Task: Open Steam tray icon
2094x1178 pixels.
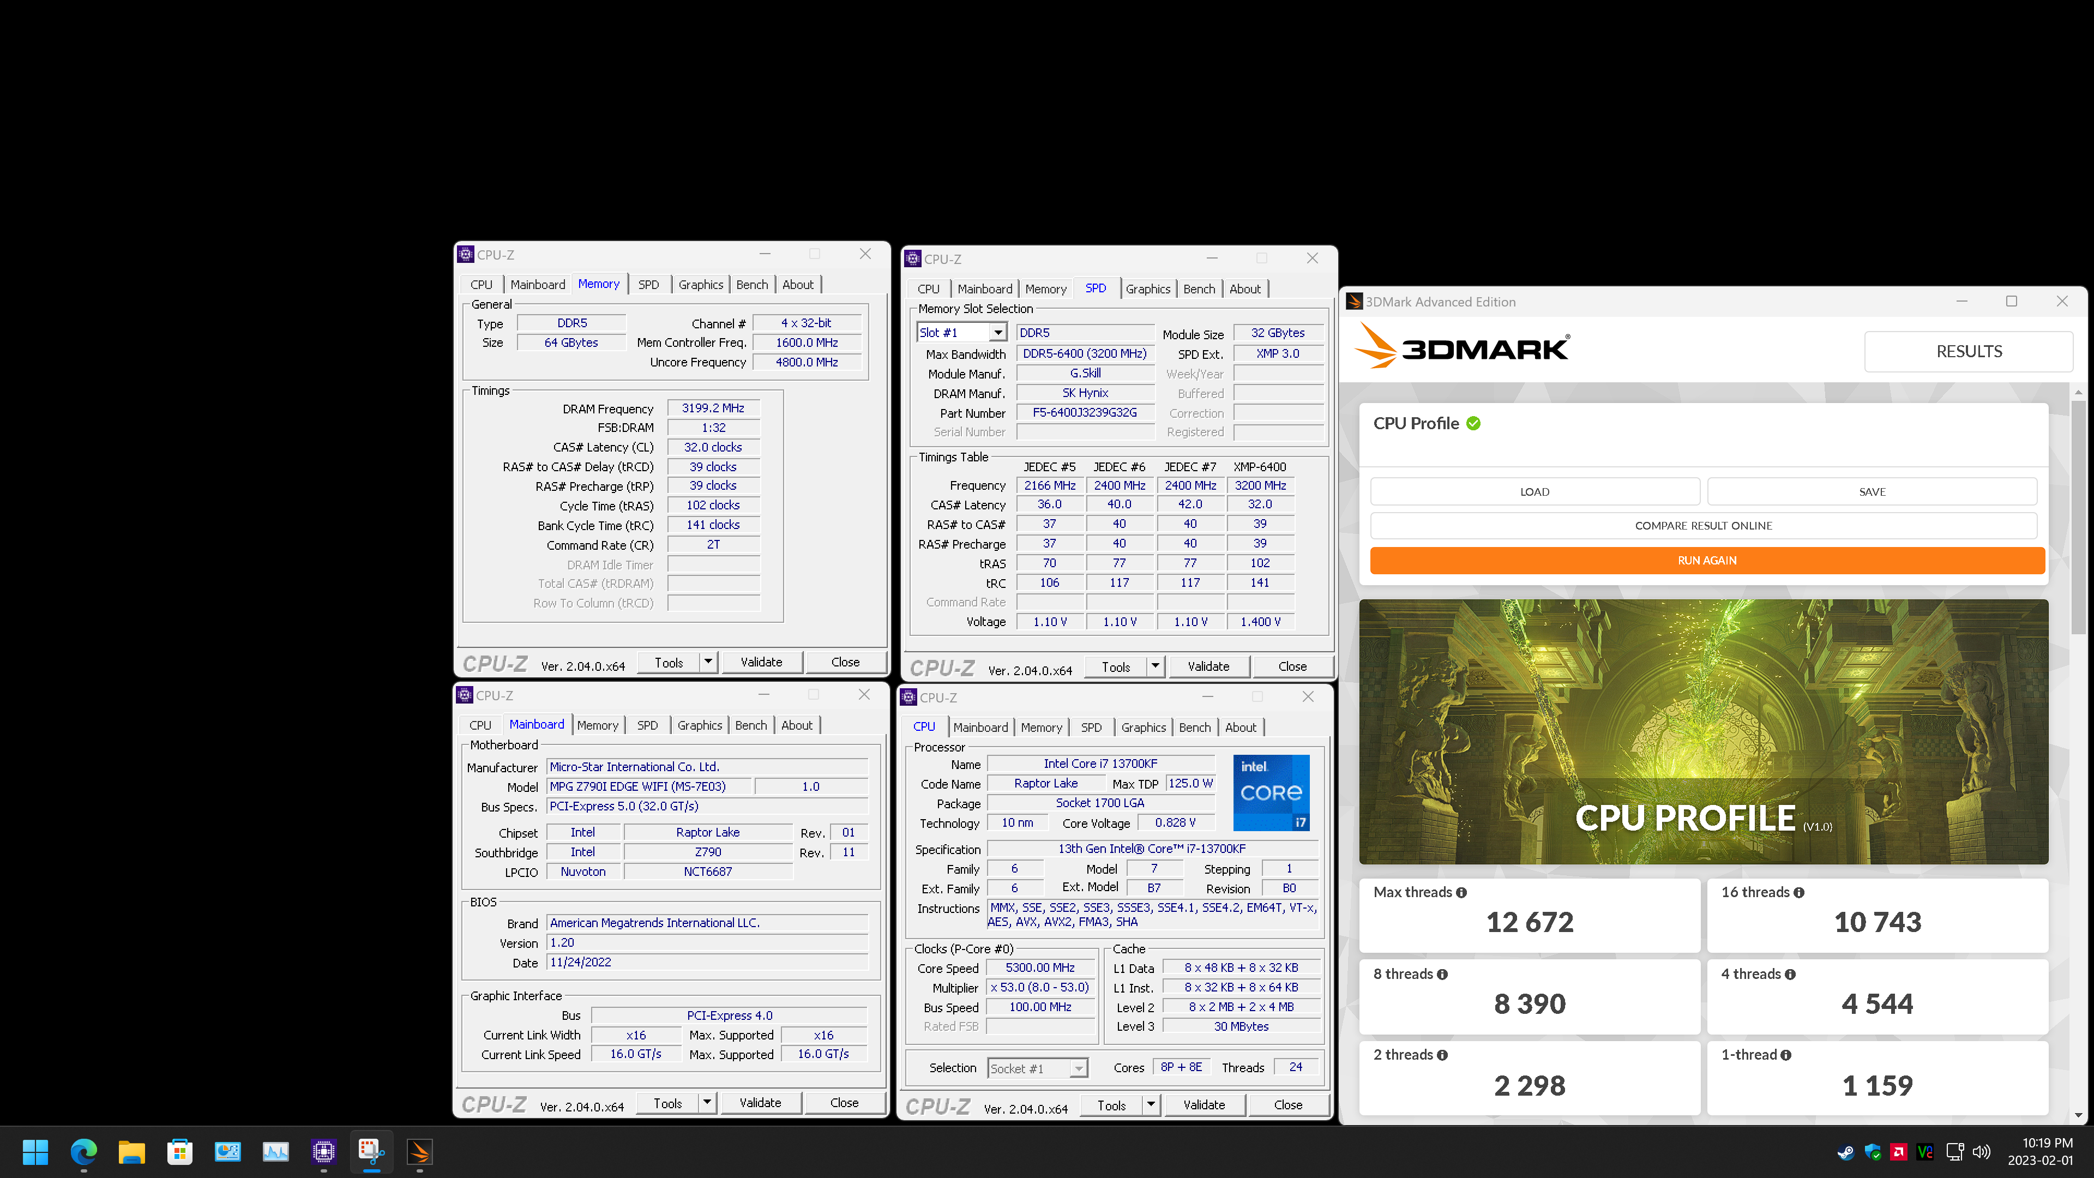Action: (x=1845, y=1152)
